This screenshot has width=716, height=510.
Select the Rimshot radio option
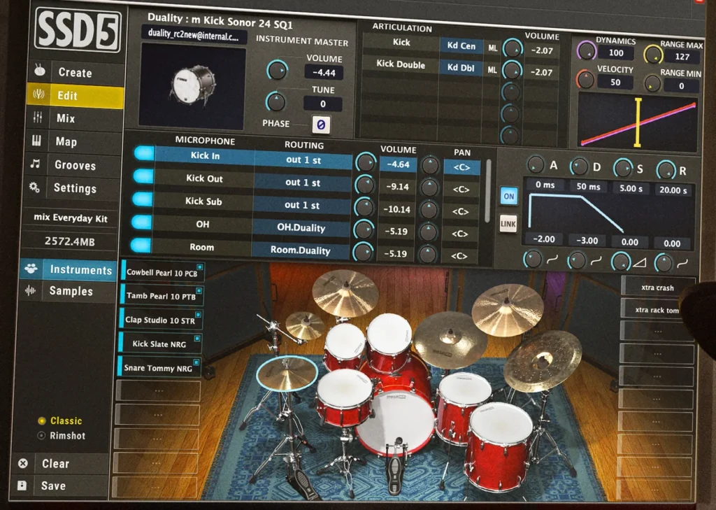tap(62, 436)
